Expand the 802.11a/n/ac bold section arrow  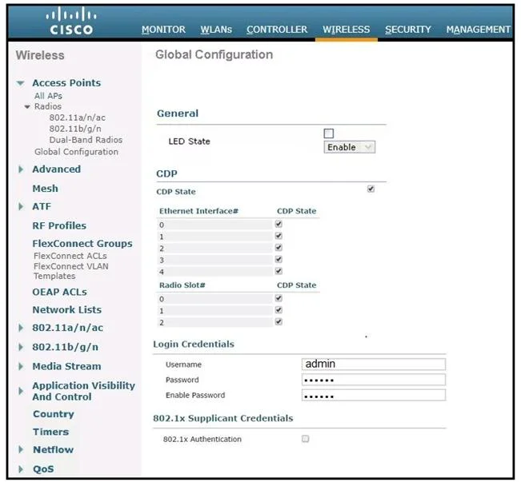click(21, 328)
